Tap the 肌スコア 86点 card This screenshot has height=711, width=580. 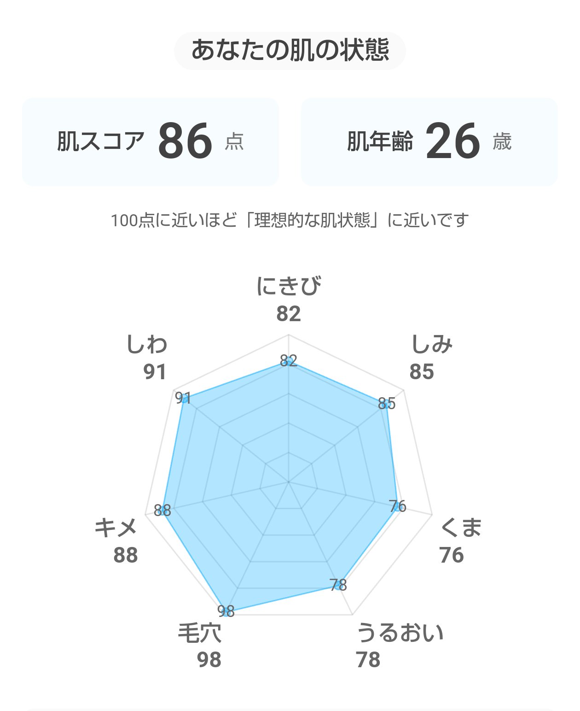coord(151,141)
